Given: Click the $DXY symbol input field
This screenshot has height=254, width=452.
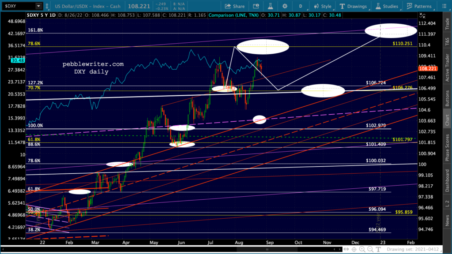Looking at the screenshot, I should click(x=19, y=6).
